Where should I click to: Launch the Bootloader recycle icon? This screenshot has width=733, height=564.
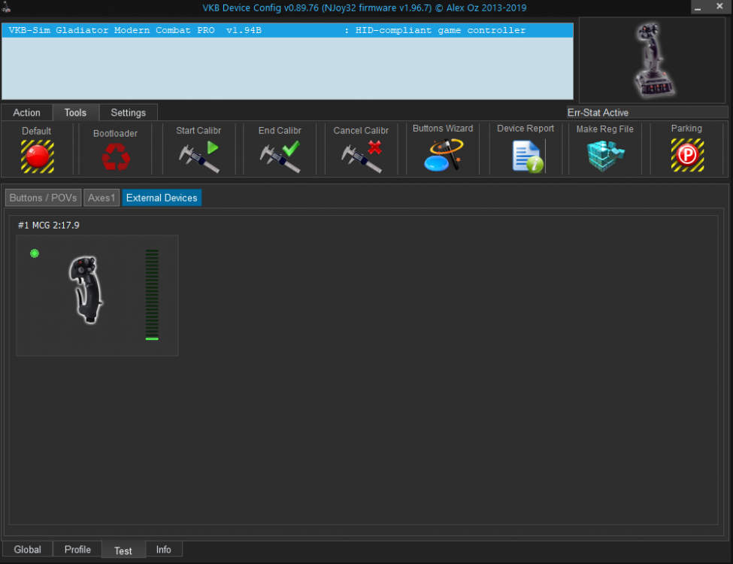coord(116,156)
